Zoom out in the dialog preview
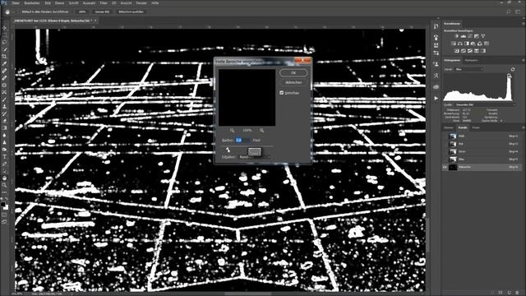Viewport: 526px width, 296px height. click(x=232, y=130)
